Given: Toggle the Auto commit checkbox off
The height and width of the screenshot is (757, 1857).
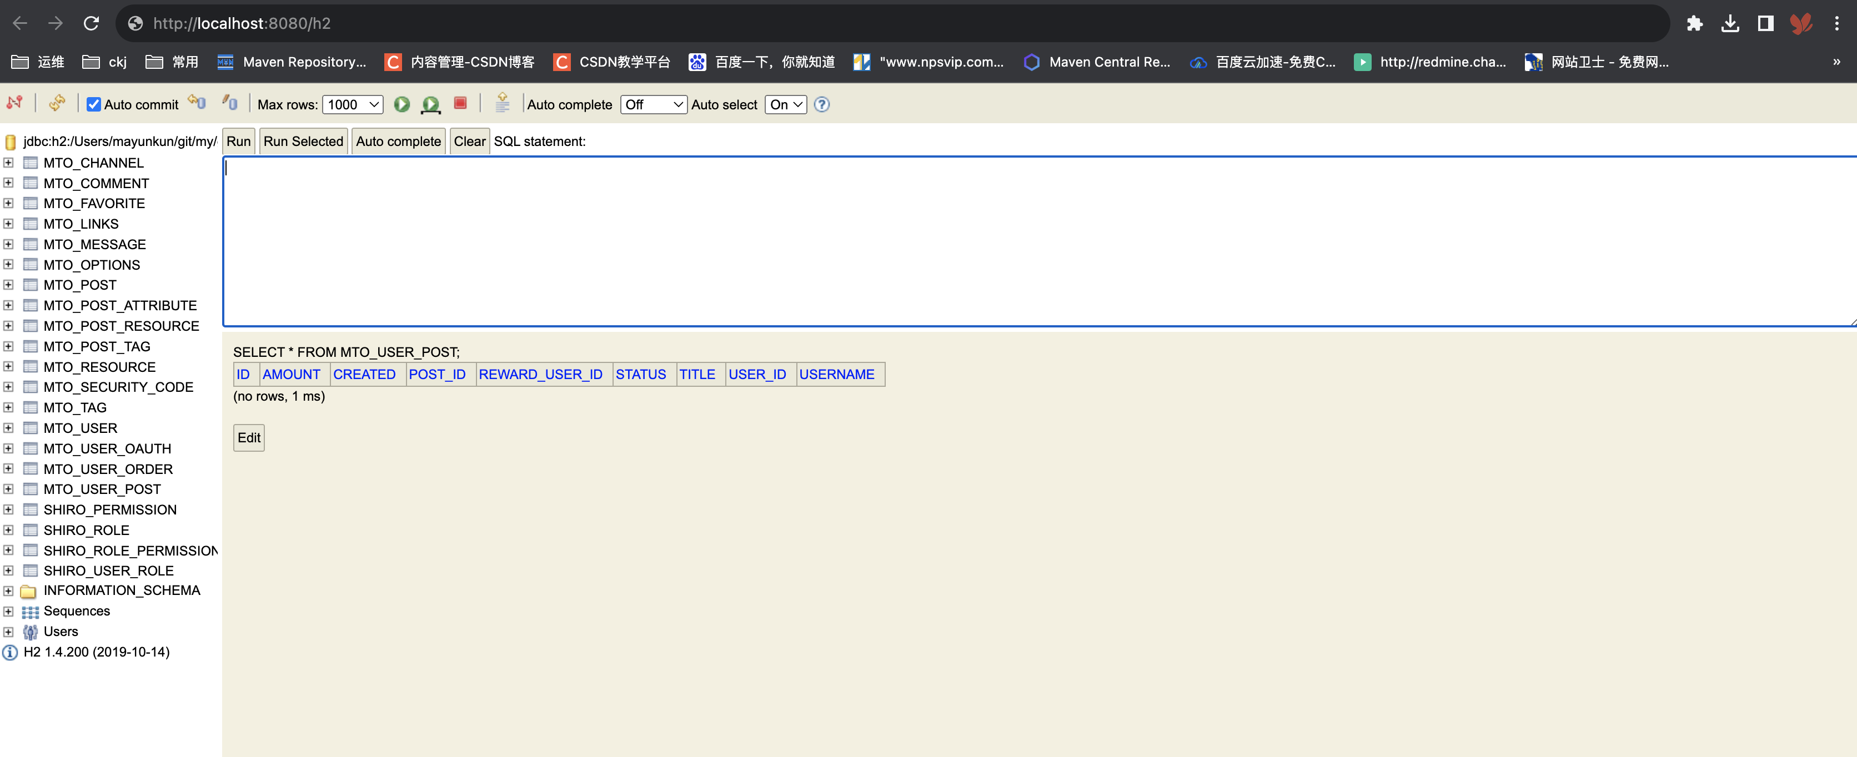Looking at the screenshot, I should (x=94, y=104).
